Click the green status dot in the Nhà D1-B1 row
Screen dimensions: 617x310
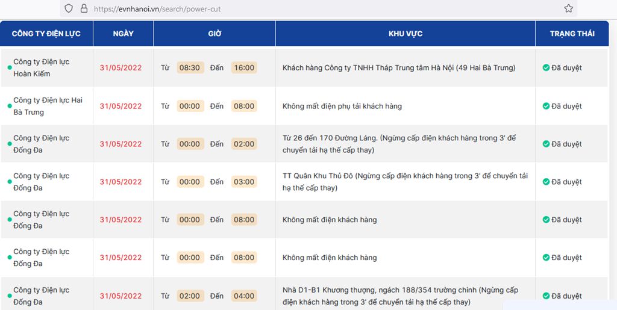pyautogui.click(x=10, y=296)
